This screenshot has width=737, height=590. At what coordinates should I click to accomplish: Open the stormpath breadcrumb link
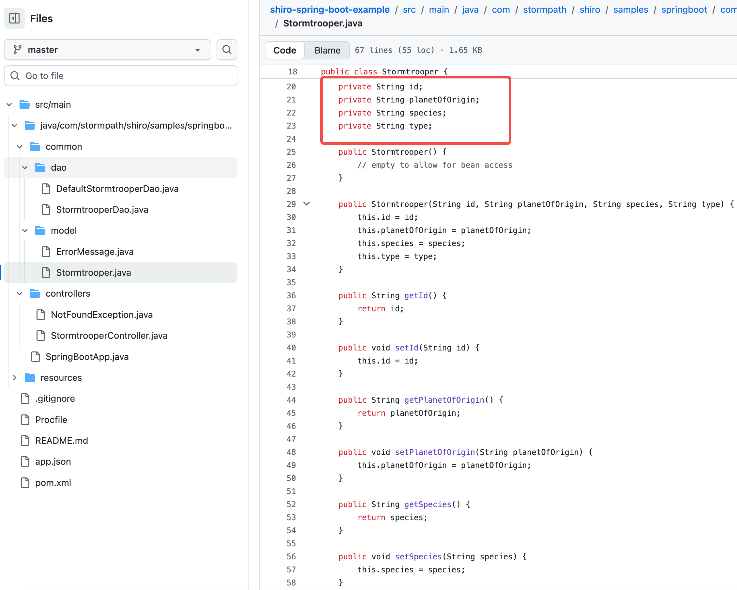545,9
